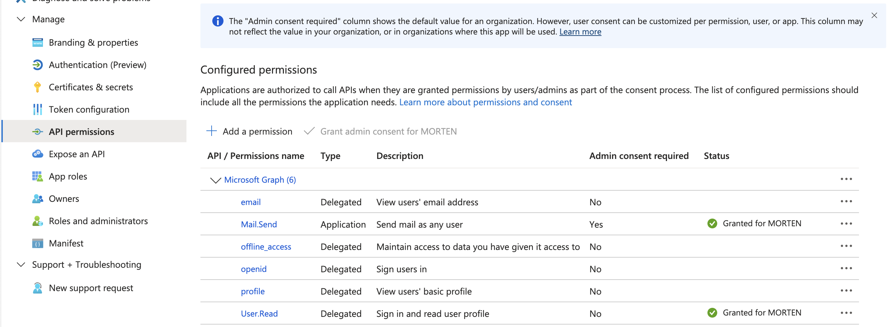Open more options for Mail.Send permission
This screenshot has width=896, height=327.
[846, 224]
